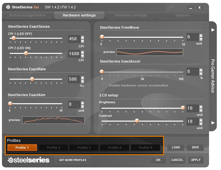Screen dimensions: 221x170
Task: Switch to Profile 5
Action: point(145,147)
